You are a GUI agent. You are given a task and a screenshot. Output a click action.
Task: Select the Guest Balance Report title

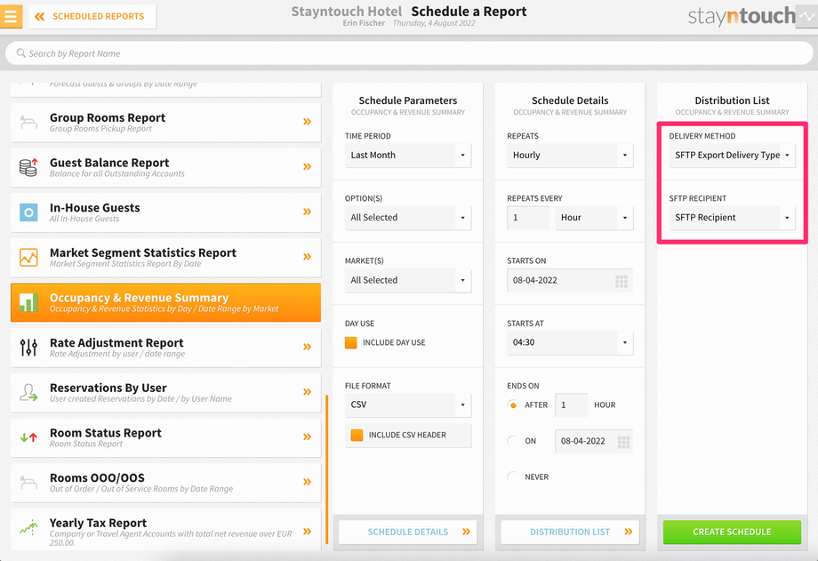[x=109, y=163]
